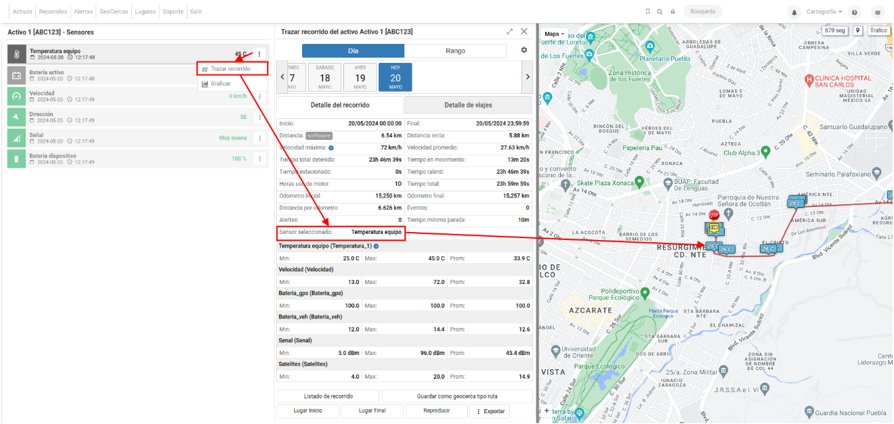This screenshot has height=424, width=894.
Task: Click the magnifier search icon in the top bar
Action: [660, 11]
